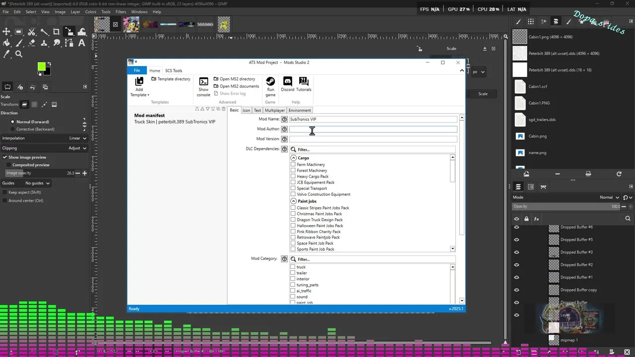Select the Zoom magnifier tool
Screen dimensions: 635x357
tap(19, 54)
